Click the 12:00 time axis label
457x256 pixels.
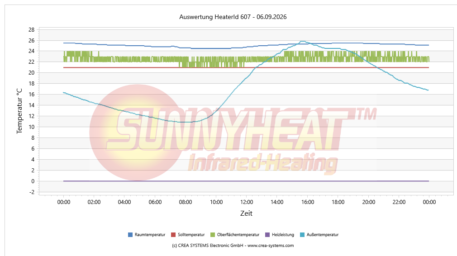247,202
